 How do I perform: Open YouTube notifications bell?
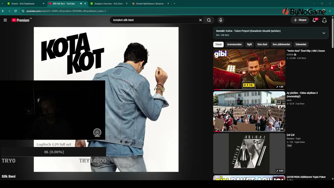(315, 20)
